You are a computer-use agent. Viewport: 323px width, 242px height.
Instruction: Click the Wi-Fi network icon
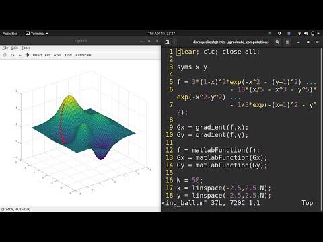[299, 34]
